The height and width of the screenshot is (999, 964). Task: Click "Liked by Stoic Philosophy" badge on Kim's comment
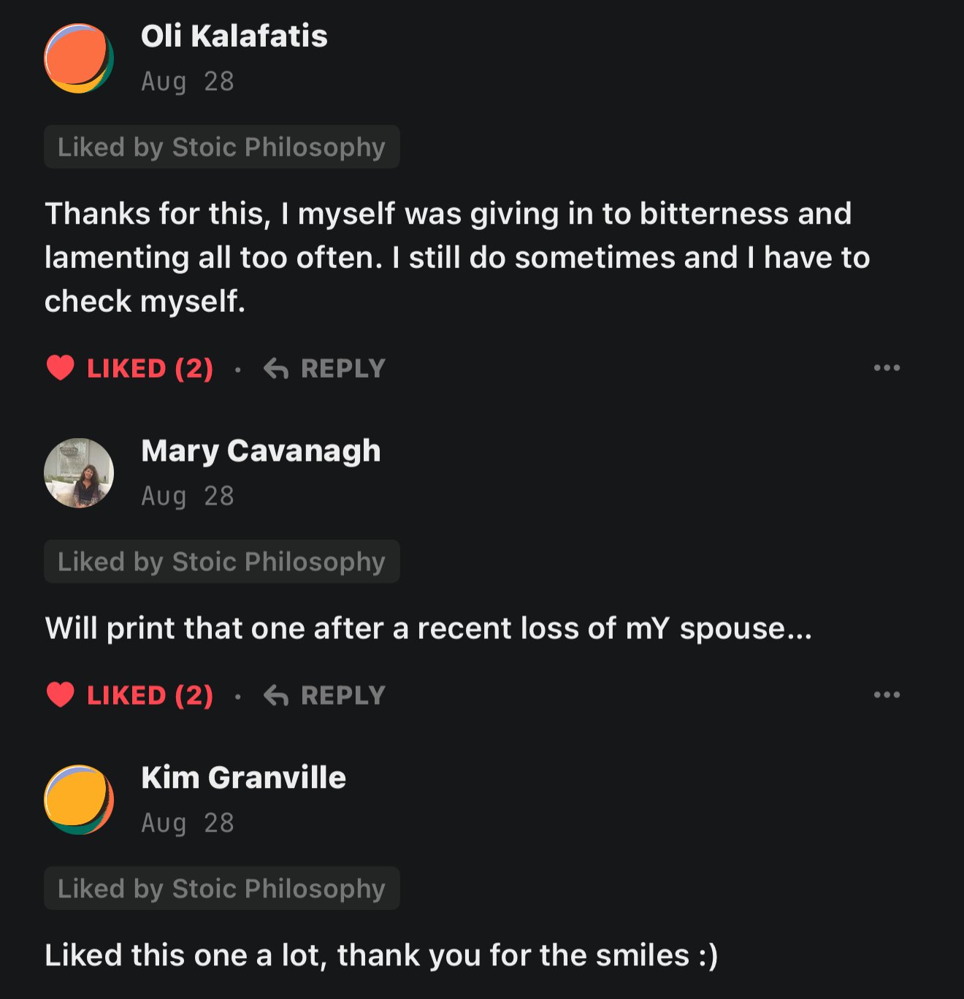tap(221, 889)
